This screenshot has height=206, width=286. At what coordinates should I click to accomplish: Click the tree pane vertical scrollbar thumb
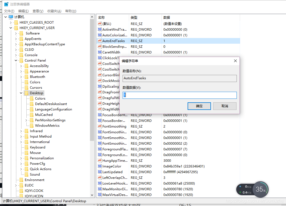(92, 80)
